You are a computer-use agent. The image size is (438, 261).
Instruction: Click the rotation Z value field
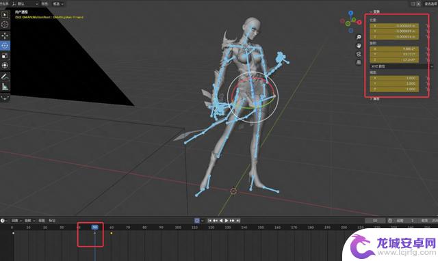click(394, 60)
